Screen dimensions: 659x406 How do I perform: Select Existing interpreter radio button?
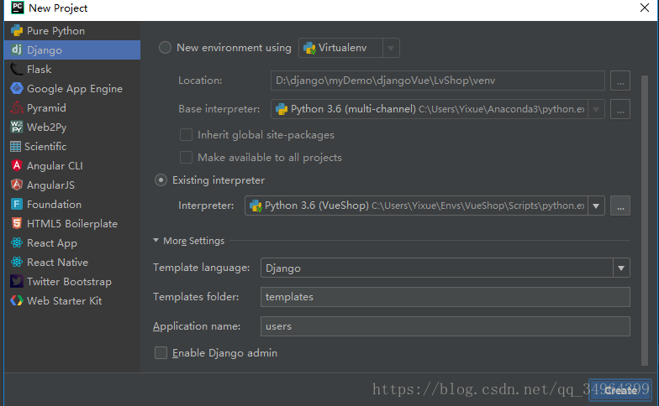pos(161,180)
